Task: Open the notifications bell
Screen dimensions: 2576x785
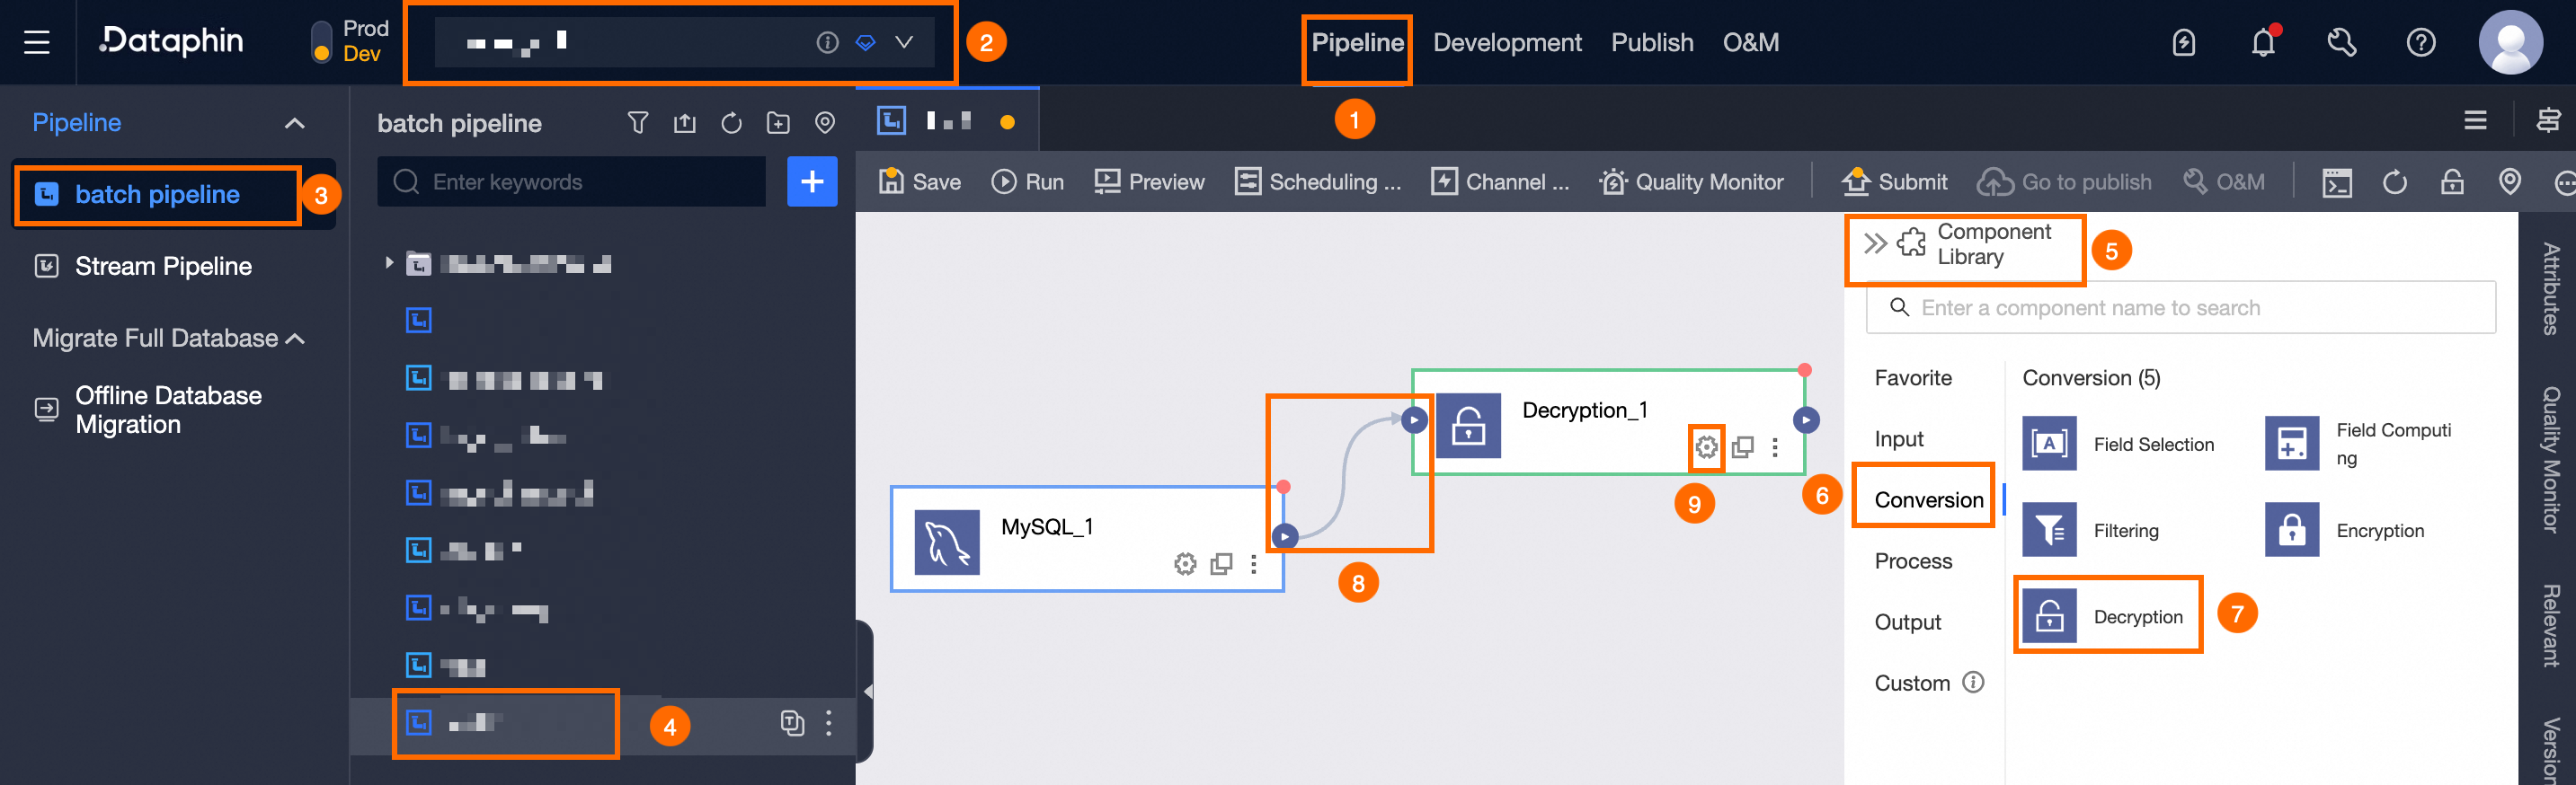Action: click(x=2263, y=42)
